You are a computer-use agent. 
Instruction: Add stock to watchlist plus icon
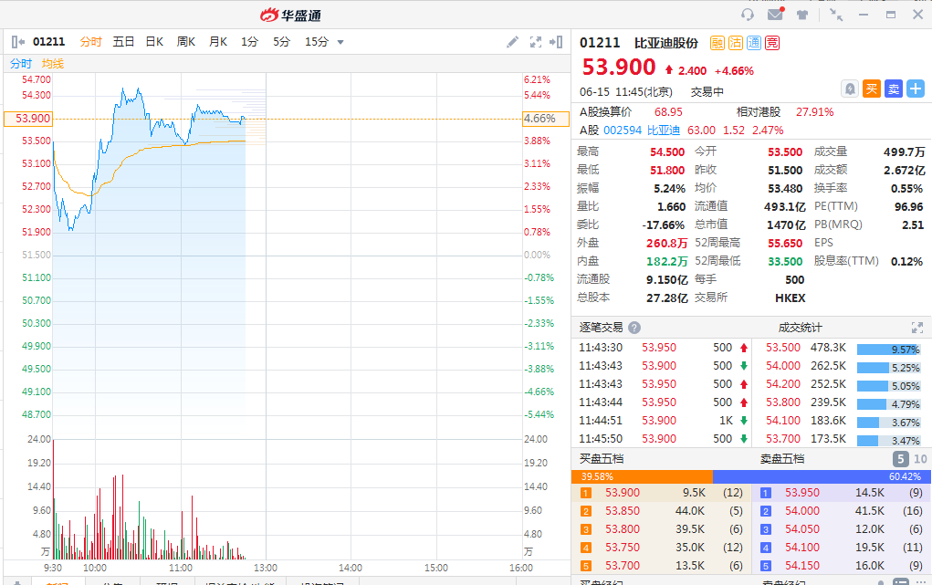pos(916,89)
